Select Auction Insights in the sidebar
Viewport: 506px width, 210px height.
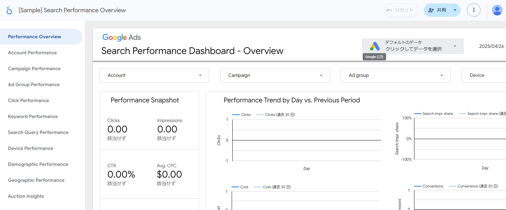26,196
